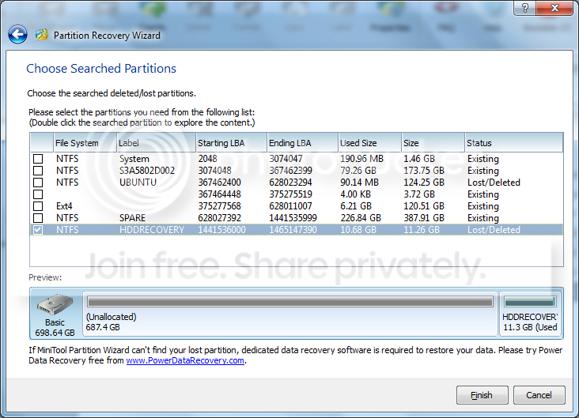Image resolution: width=579 pixels, height=418 pixels.
Task: Uncheck the HDDRECOVERY partition checkbox
Action: point(38,229)
